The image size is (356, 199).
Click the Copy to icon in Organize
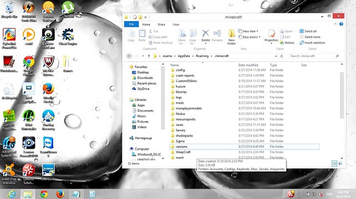tap(193, 34)
